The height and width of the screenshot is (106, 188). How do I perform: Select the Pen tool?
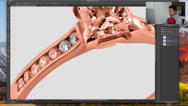[9, 41]
